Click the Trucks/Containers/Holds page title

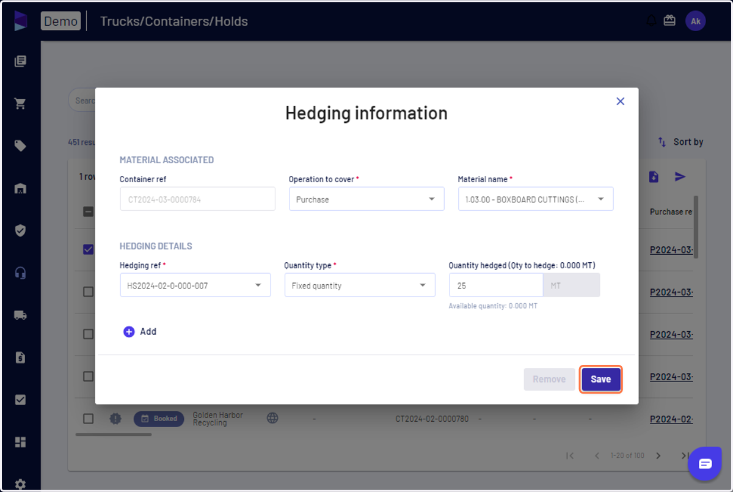(174, 21)
